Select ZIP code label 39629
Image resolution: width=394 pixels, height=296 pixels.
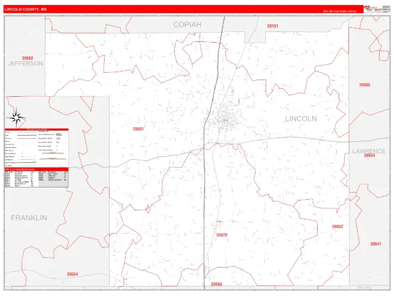[x=222, y=235]
